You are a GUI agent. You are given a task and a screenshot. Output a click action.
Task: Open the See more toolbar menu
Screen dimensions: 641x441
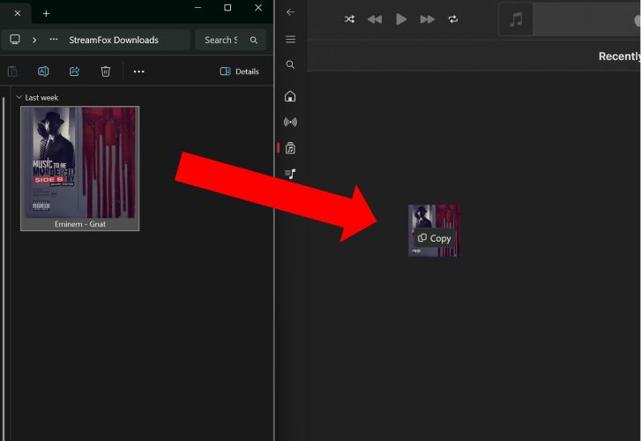(x=139, y=71)
